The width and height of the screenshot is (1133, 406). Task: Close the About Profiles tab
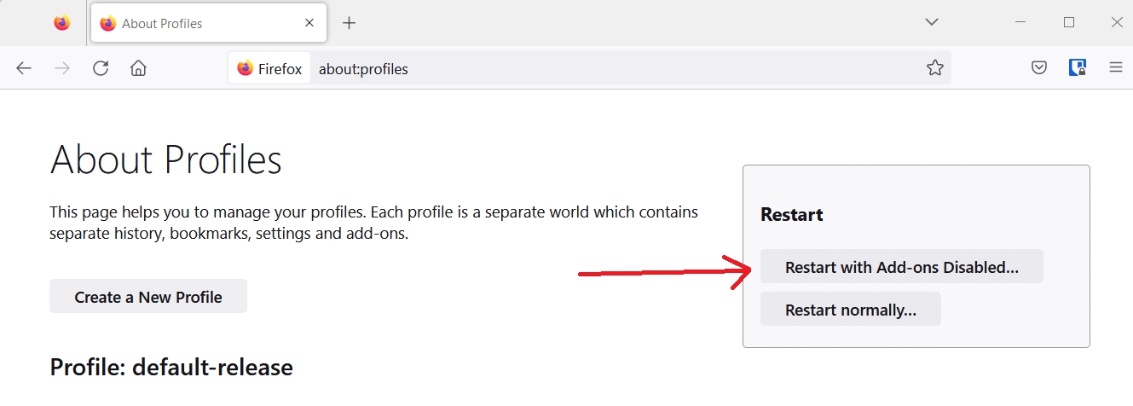310,23
